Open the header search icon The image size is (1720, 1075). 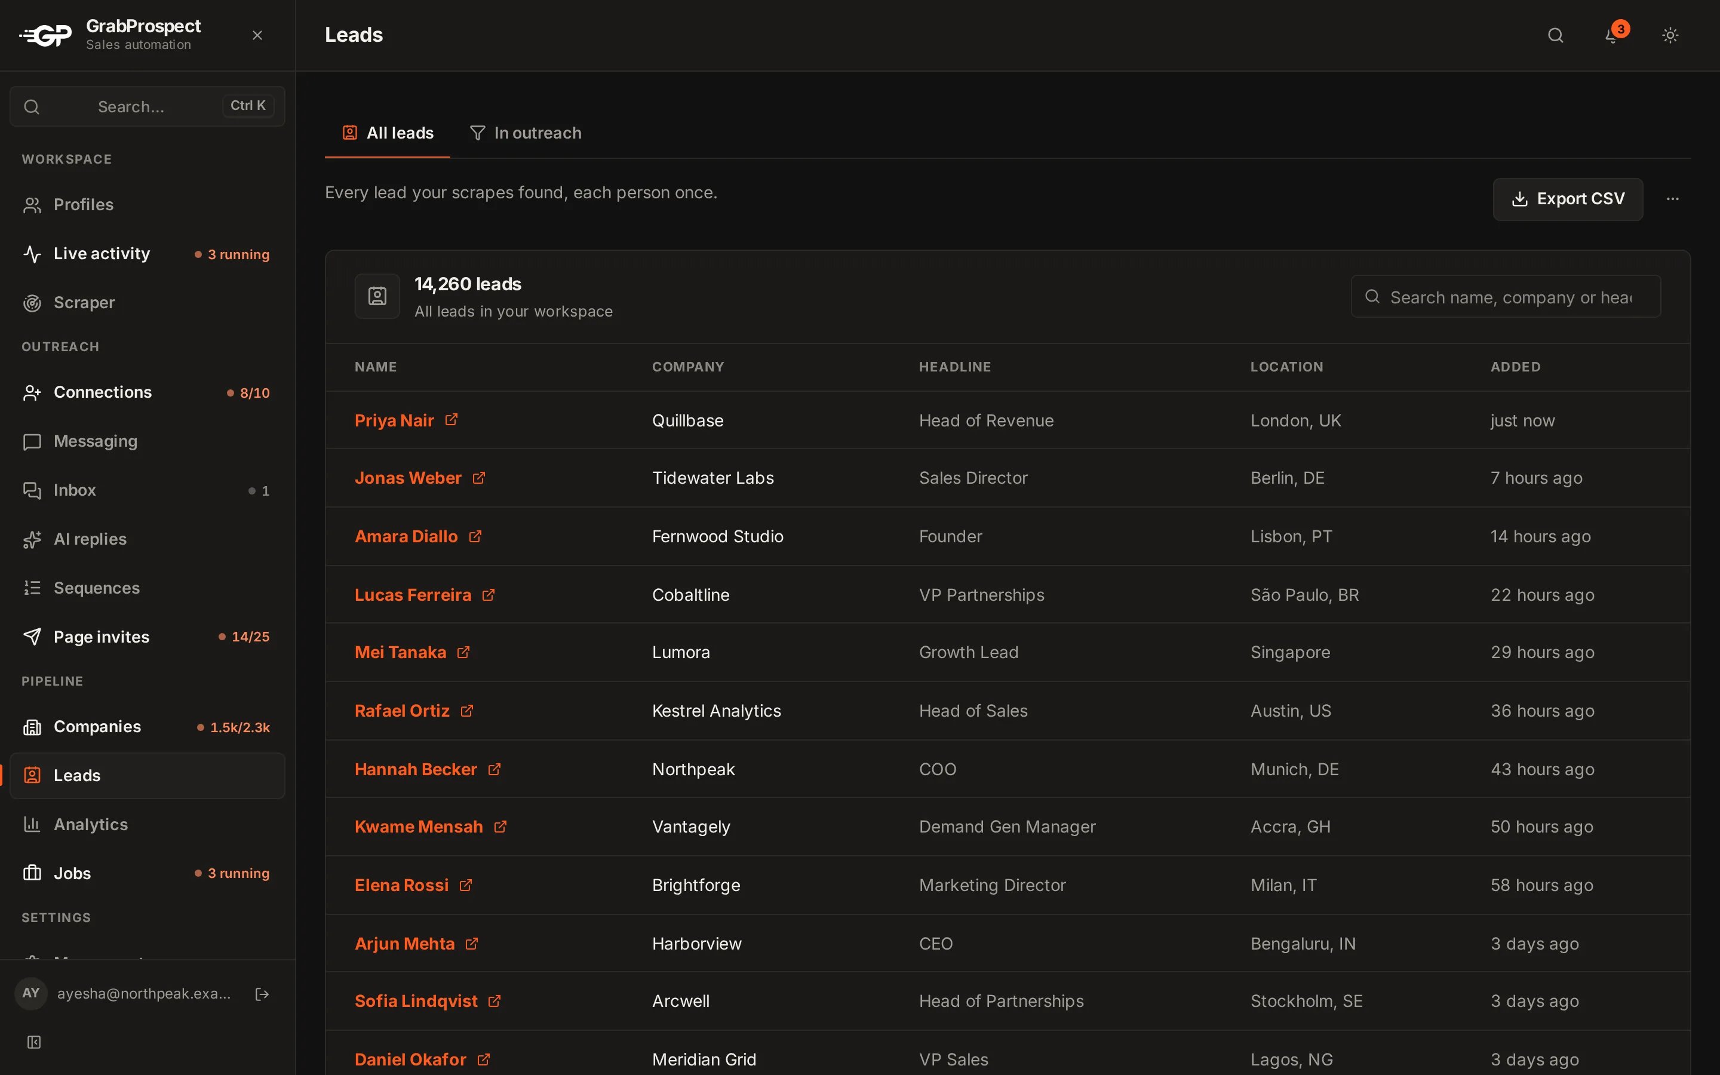point(1555,35)
